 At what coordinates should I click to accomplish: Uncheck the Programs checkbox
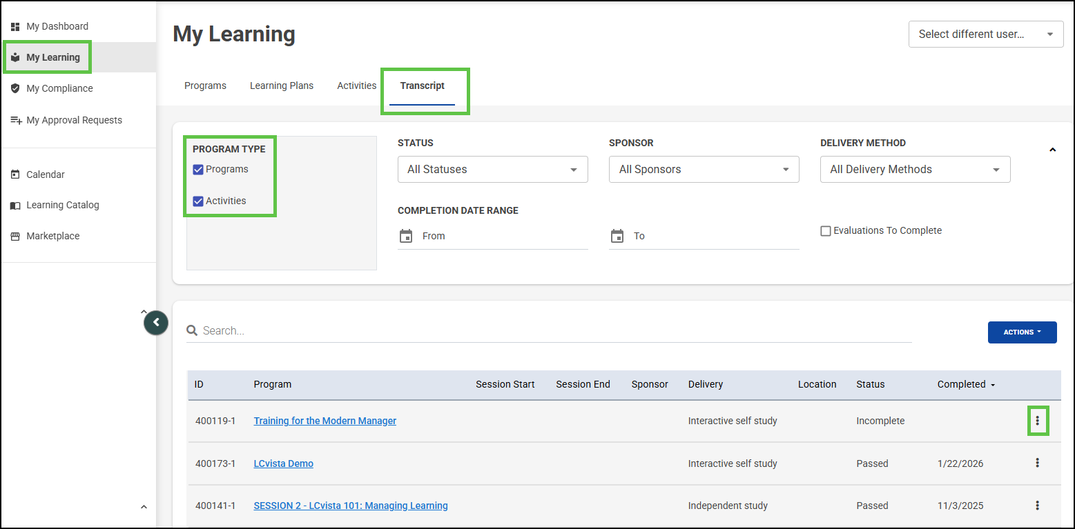tap(198, 170)
